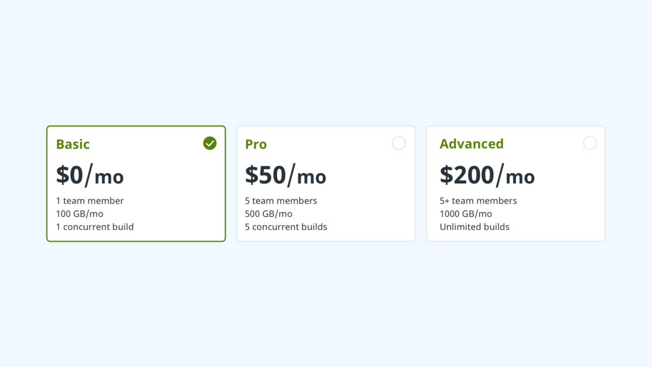This screenshot has width=652, height=367.
Task: Click the '5 team members' feature text
Action: coord(281,201)
